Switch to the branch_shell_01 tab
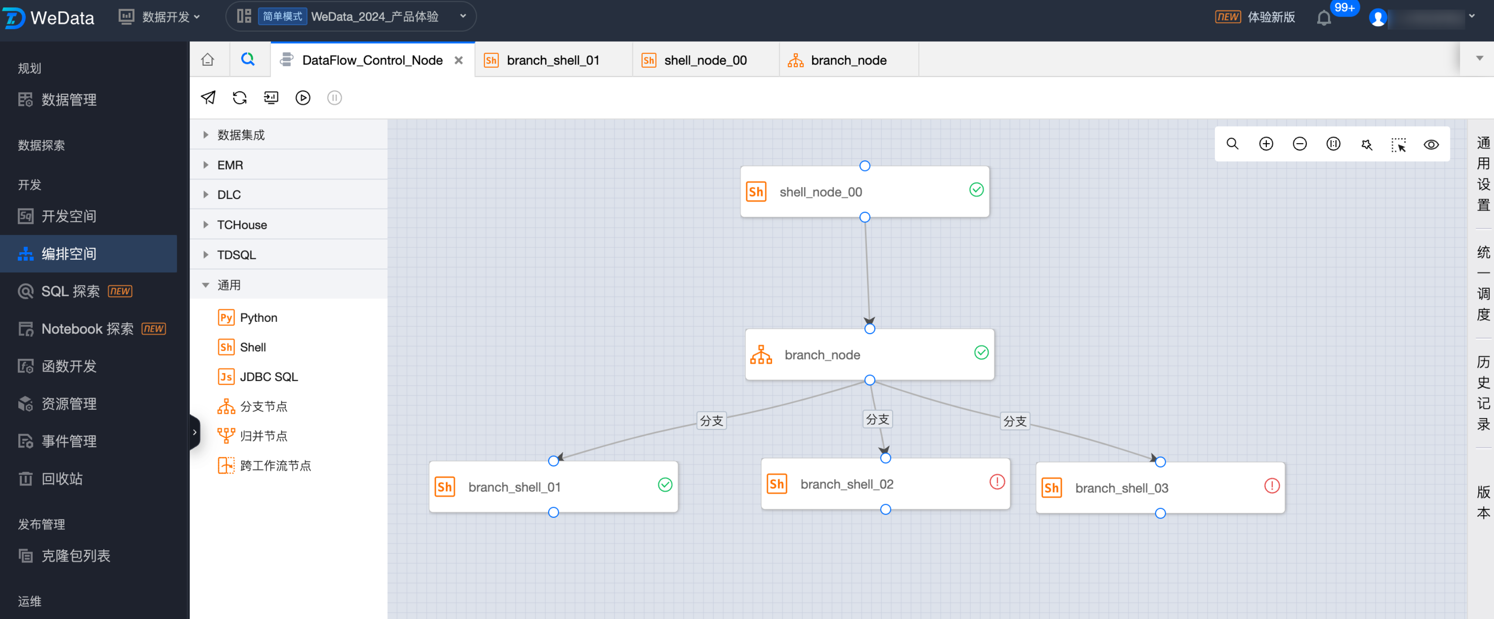 pos(552,60)
